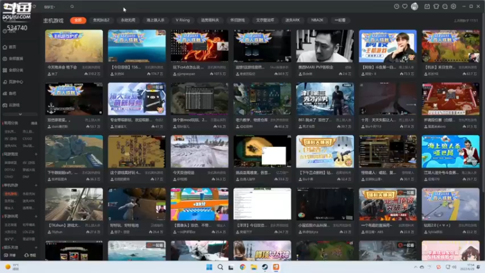Open File Explorer from the taskbar
The height and width of the screenshot is (273, 485).
tap(253, 267)
